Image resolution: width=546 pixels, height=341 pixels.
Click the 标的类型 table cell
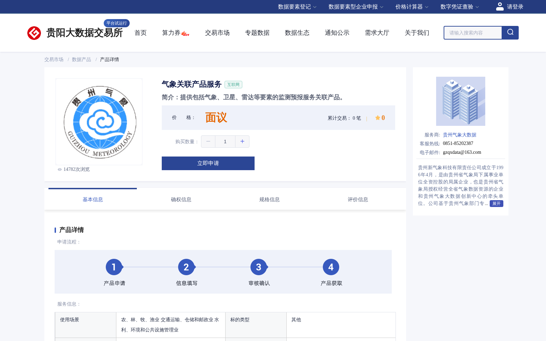point(256,325)
